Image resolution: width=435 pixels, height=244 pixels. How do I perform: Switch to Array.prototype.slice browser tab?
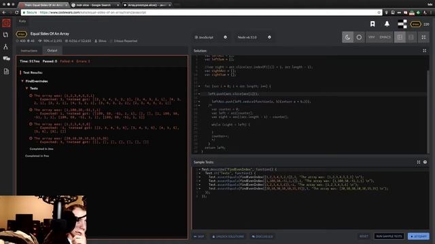(x=147, y=5)
